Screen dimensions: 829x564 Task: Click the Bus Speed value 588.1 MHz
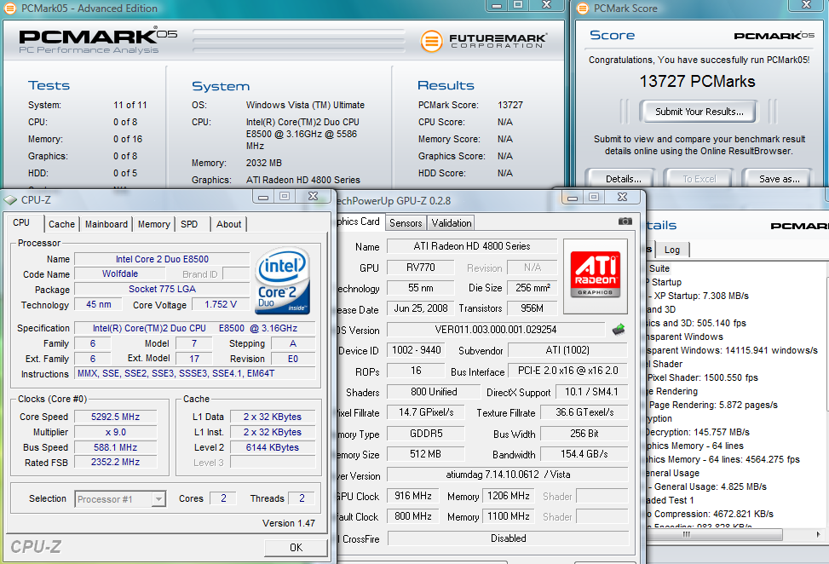click(x=115, y=447)
